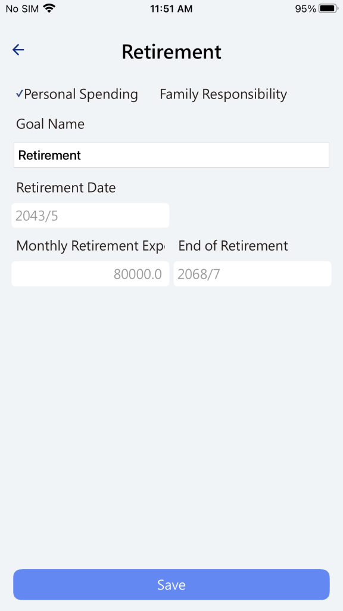Tap the Retirement Date label

pos(66,188)
